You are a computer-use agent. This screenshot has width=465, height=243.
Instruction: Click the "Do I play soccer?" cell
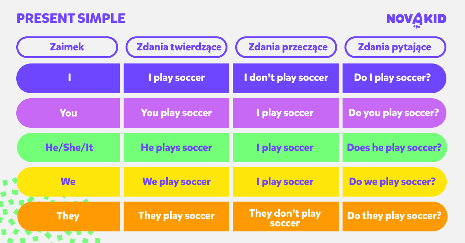[394, 78]
